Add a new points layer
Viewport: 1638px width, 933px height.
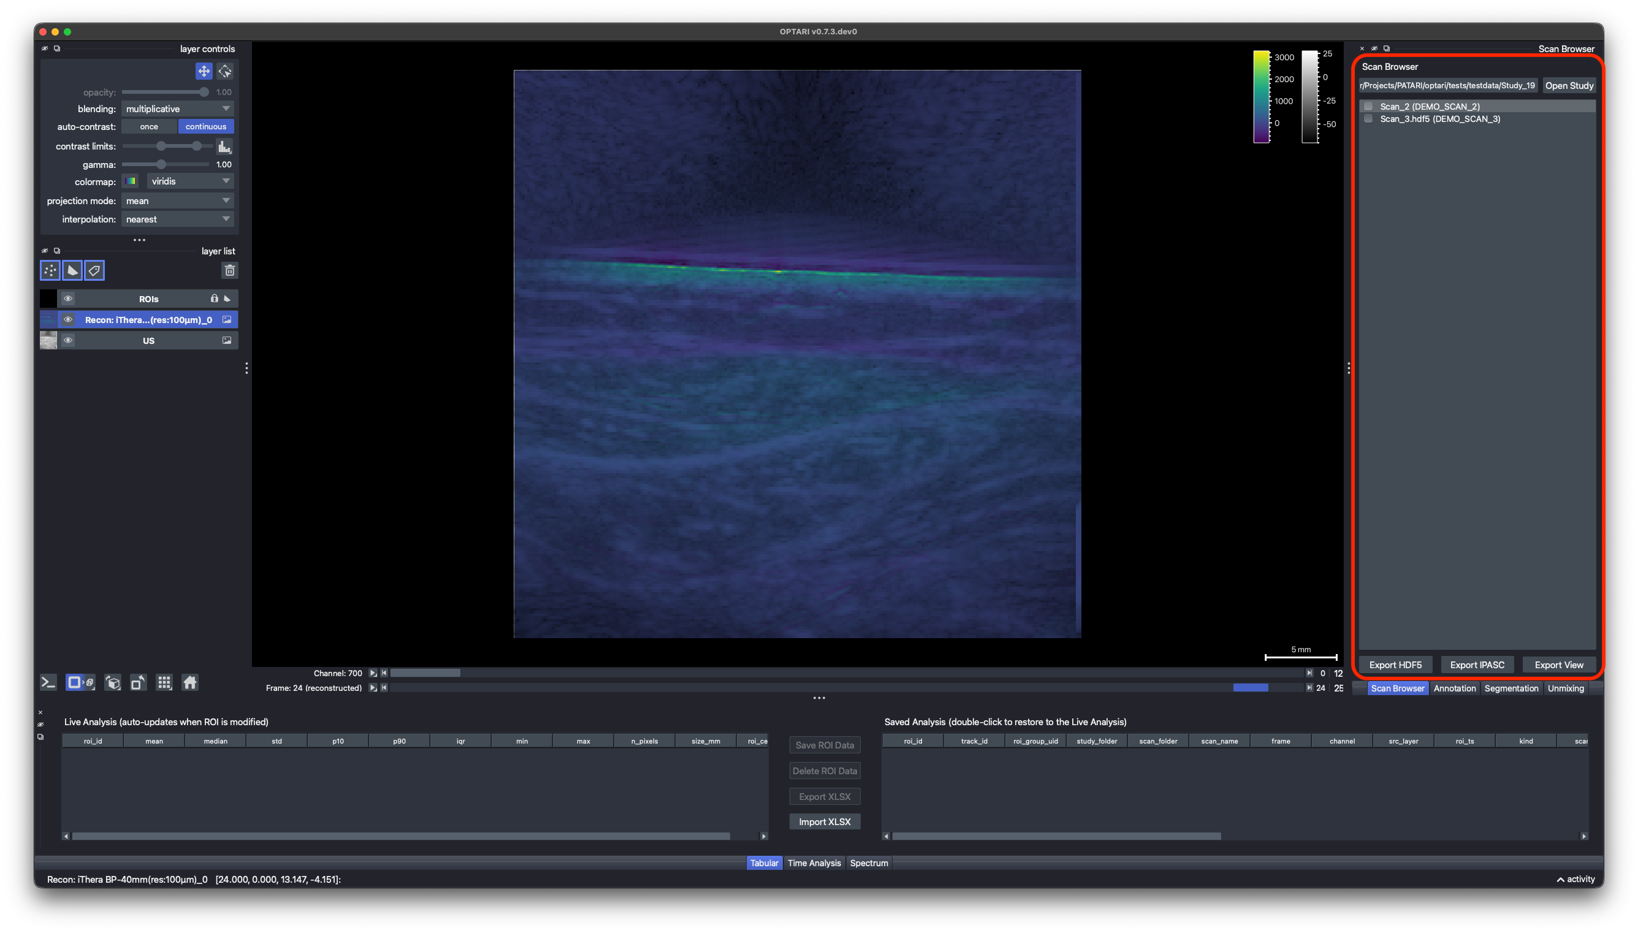pyautogui.click(x=50, y=270)
